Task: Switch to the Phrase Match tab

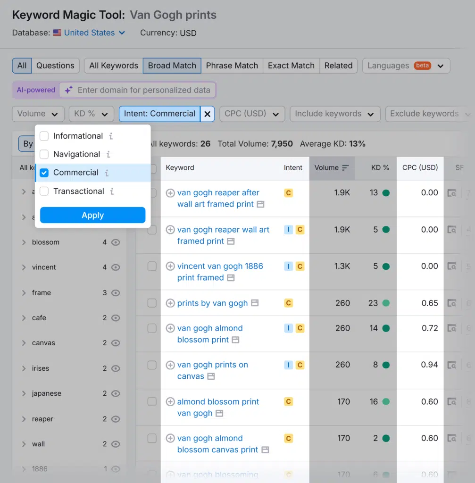Action: click(232, 66)
